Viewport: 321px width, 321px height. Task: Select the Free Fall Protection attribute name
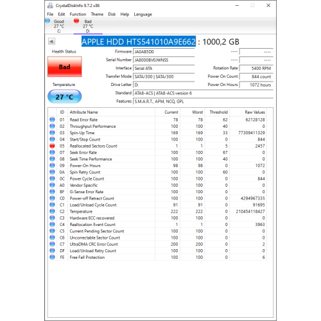(87, 257)
